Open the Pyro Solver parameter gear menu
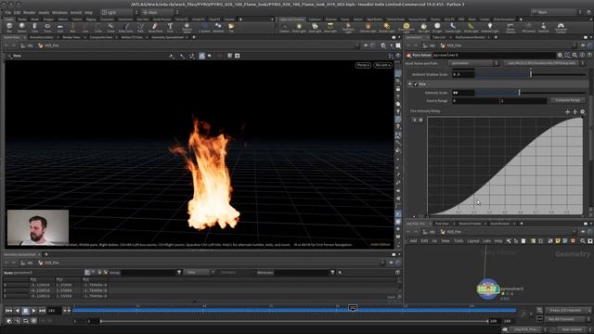Screen dimensions: 594x334 coord(560,56)
